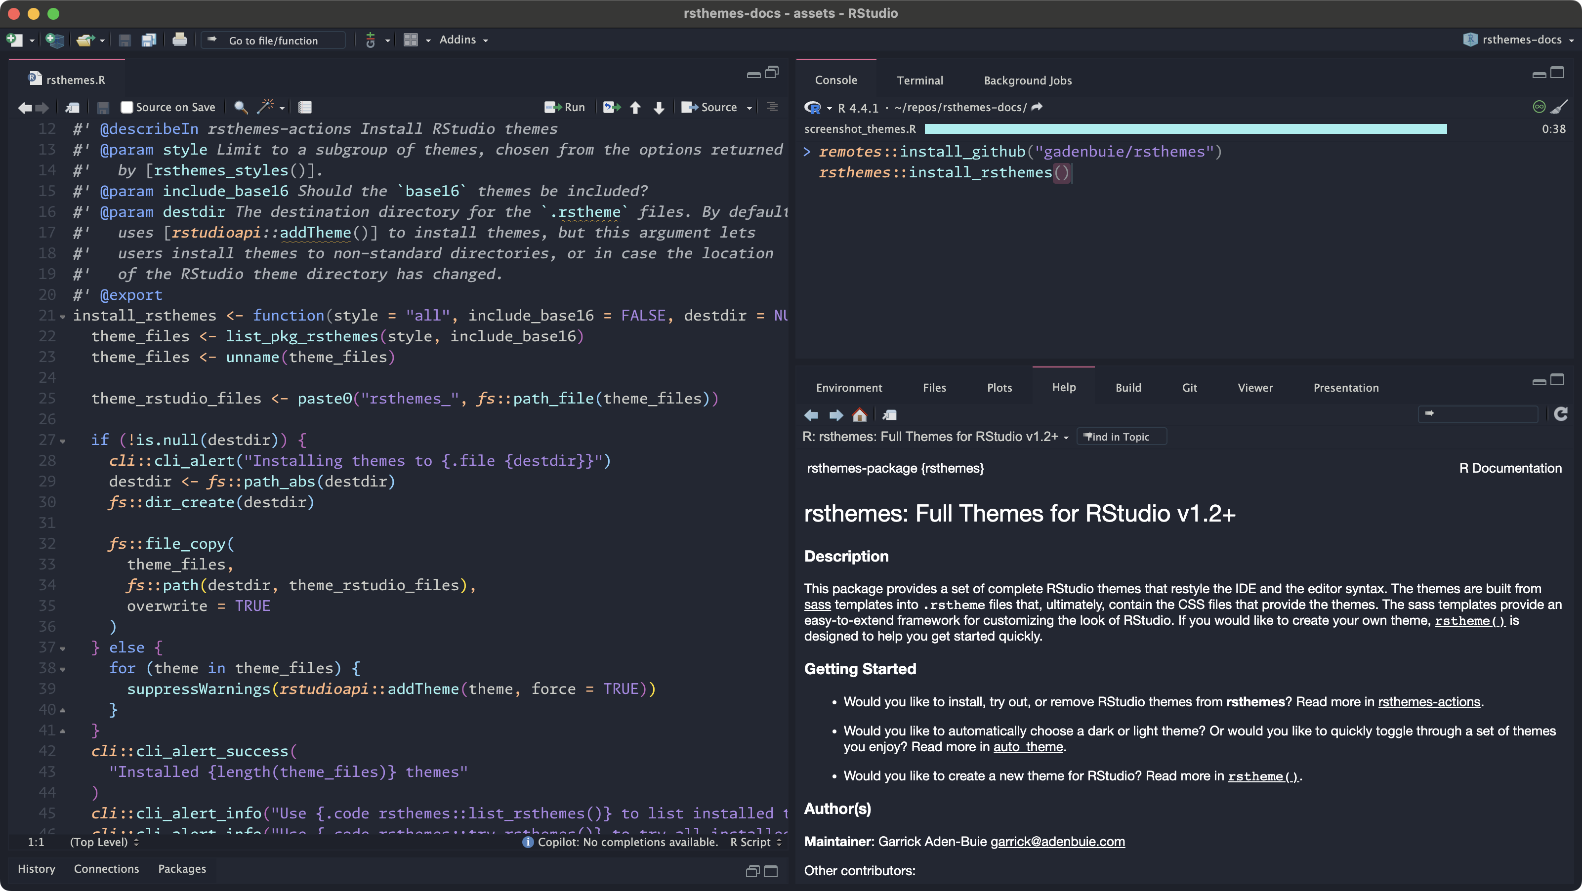1582x891 pixels.
Task: Click the compile report notebook icon
Action: [305, 108]
